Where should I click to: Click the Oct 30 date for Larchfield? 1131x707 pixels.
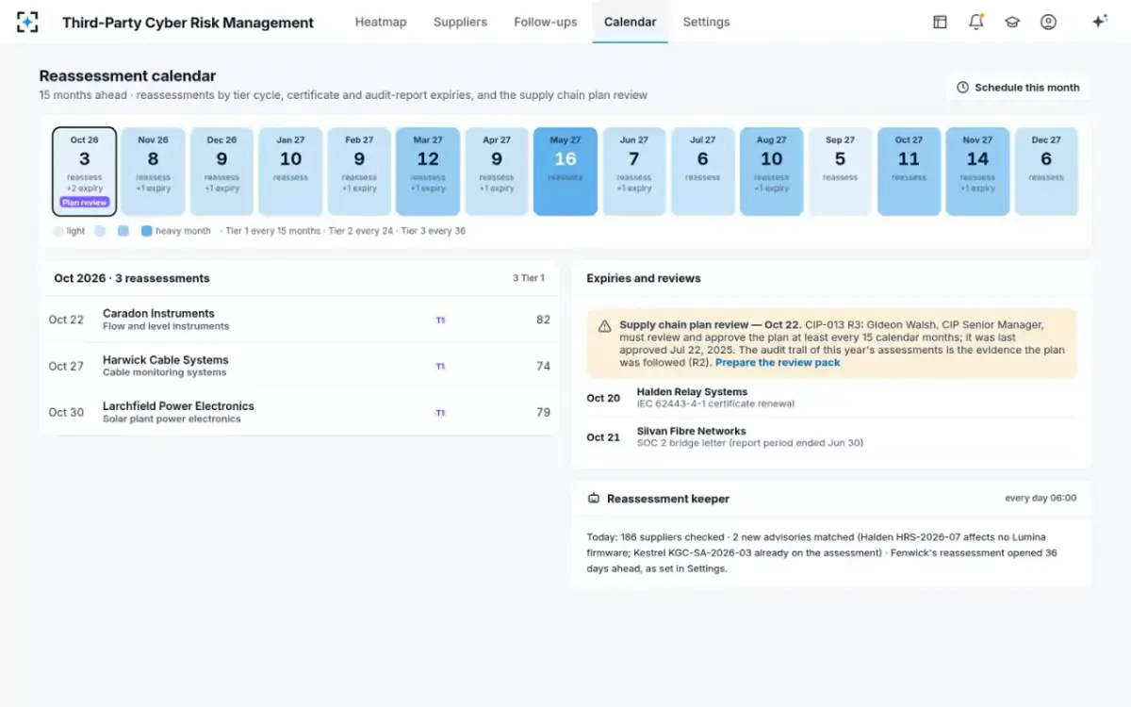point(66,413)
